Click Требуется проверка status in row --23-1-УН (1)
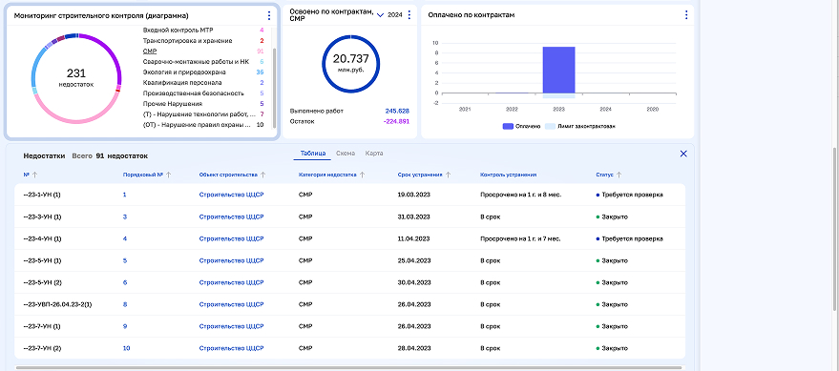The image size is (839, 371). [x=629, y=195]
